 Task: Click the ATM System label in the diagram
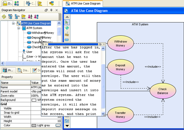click(x=140, y=24)
